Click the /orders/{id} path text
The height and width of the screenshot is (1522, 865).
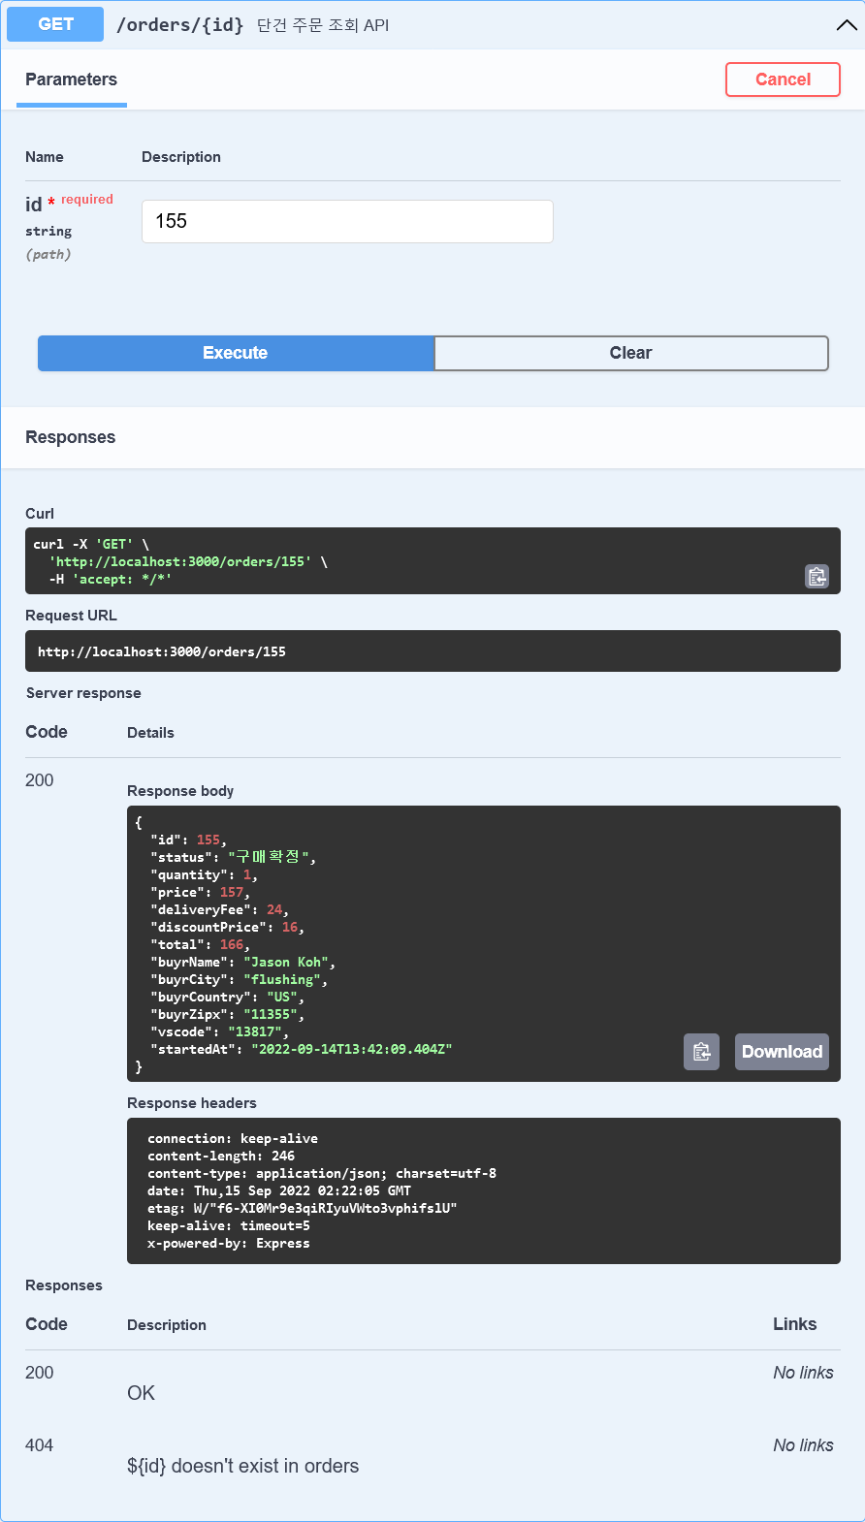(180, 24)
